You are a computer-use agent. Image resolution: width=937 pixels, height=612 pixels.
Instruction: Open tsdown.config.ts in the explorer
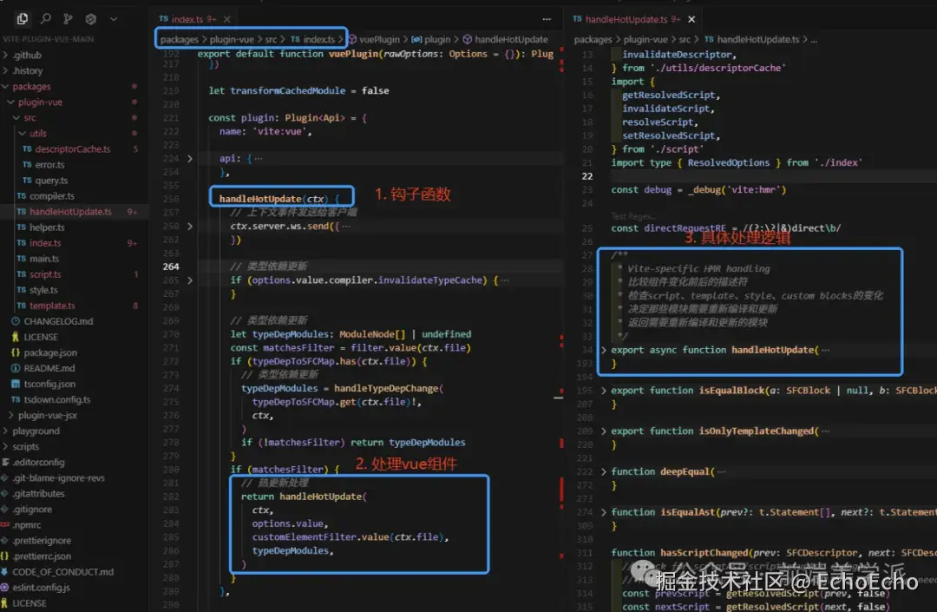coord(57,399)
